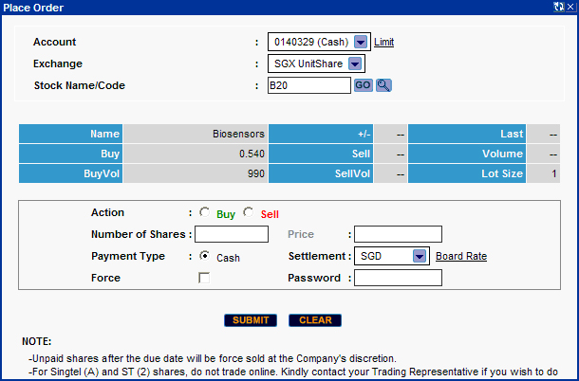Select the Buy action radio button
Viewport: 579px width, 381px height.
click(204, 212)
